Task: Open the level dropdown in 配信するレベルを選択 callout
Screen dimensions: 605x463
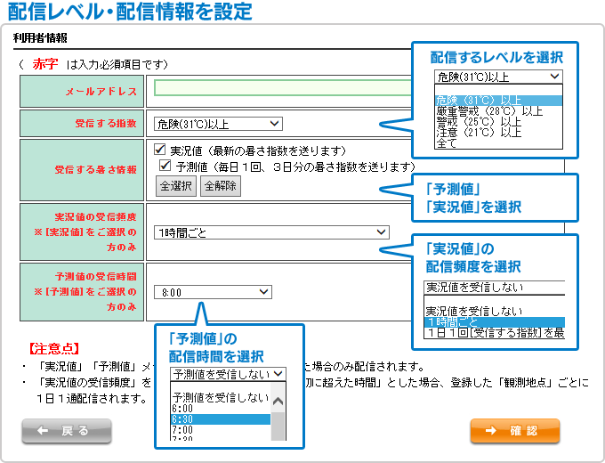Action: coord(498,77)
